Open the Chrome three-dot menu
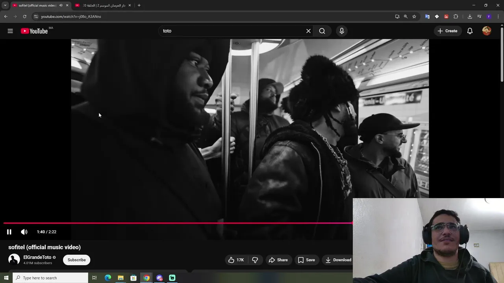Image resolution: width=504 pixels, height=283 pixels. pyautogui.click(x=498, y=17)
